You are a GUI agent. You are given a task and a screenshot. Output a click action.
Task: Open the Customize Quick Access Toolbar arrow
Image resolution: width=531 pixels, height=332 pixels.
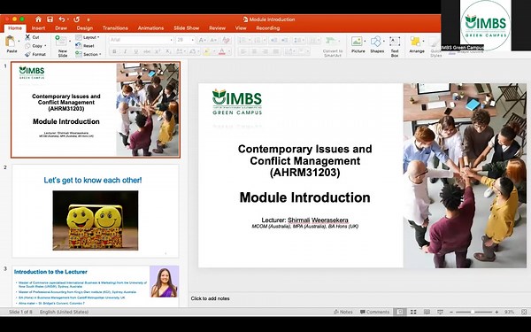88,19
